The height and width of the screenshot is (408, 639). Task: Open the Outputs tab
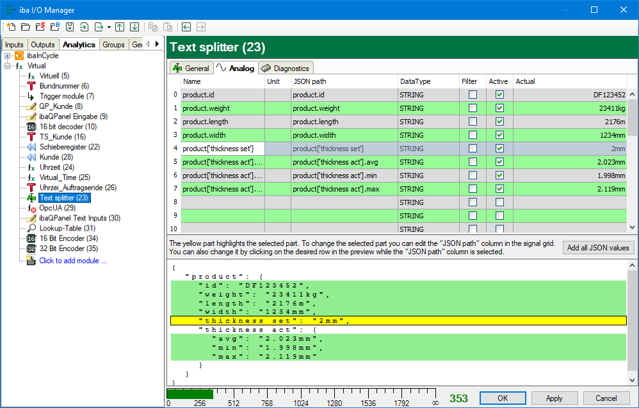(43, 45)
